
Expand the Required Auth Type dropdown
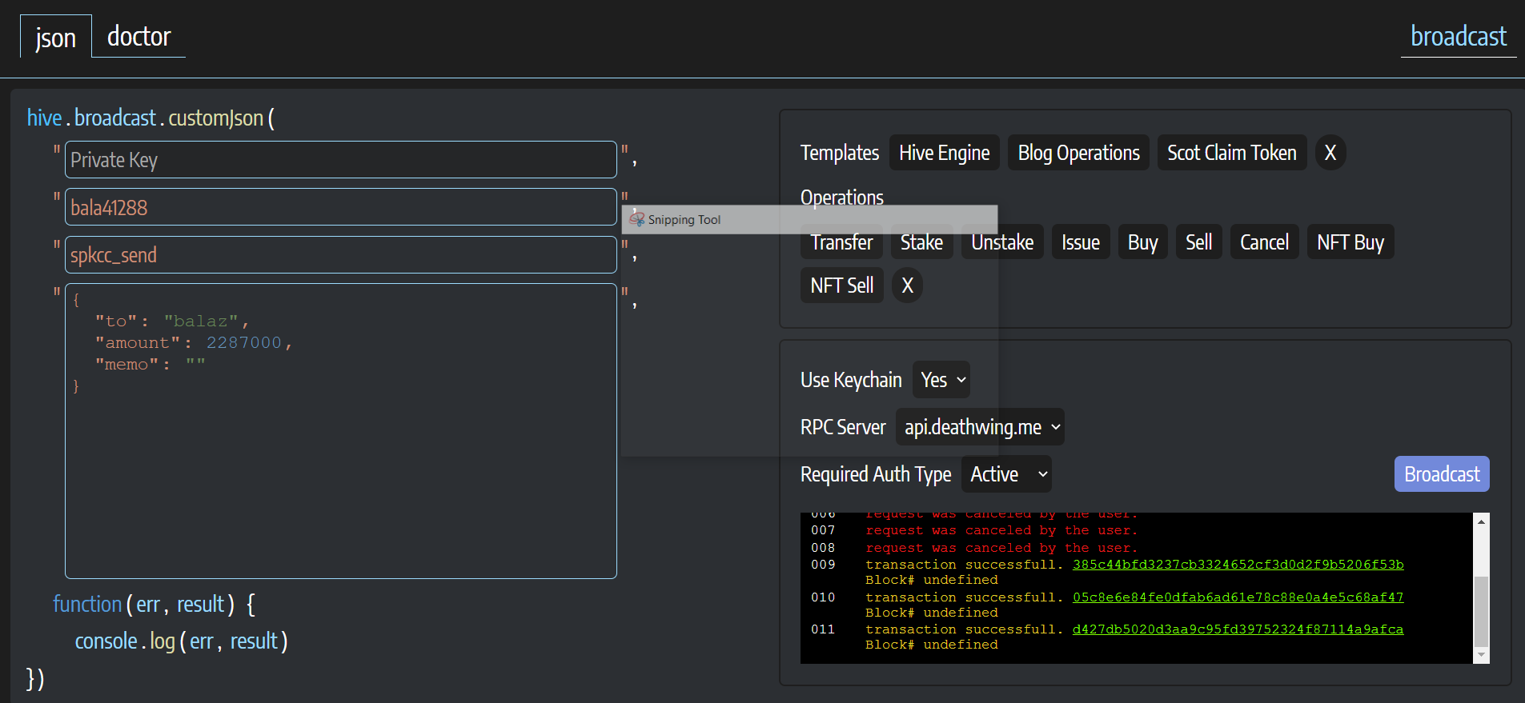(1006, 474)
